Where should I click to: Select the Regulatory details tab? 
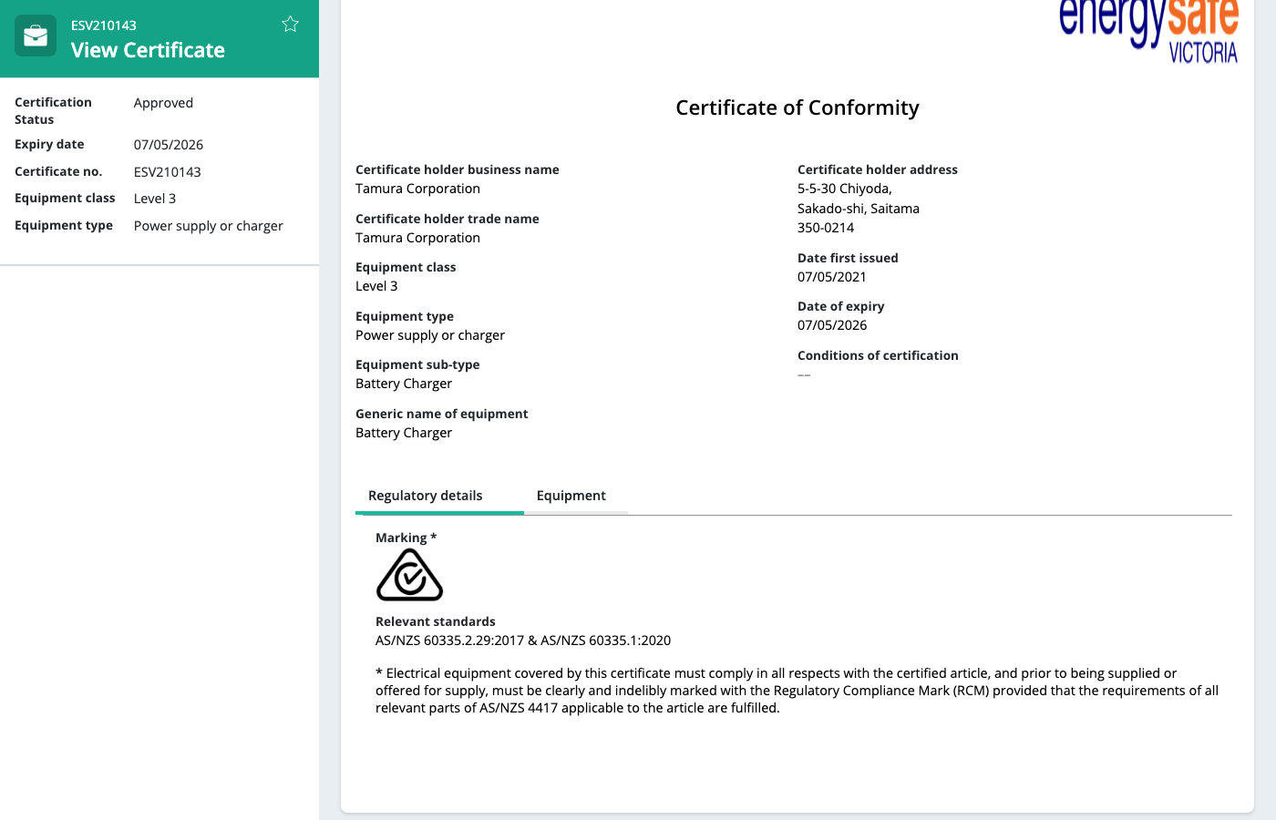coord(425,495)
